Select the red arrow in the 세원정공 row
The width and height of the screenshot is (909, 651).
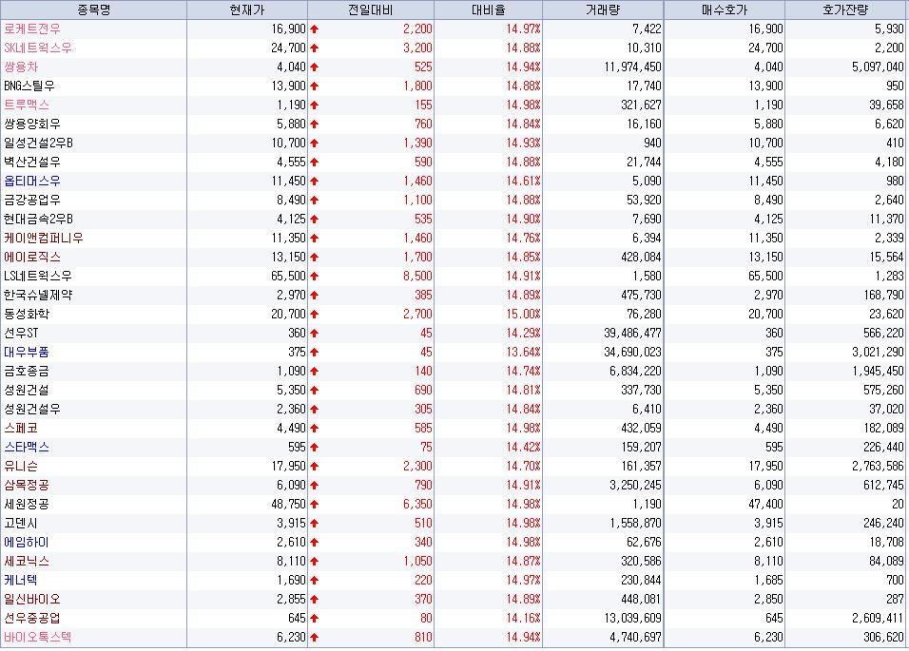pos(314,505)
